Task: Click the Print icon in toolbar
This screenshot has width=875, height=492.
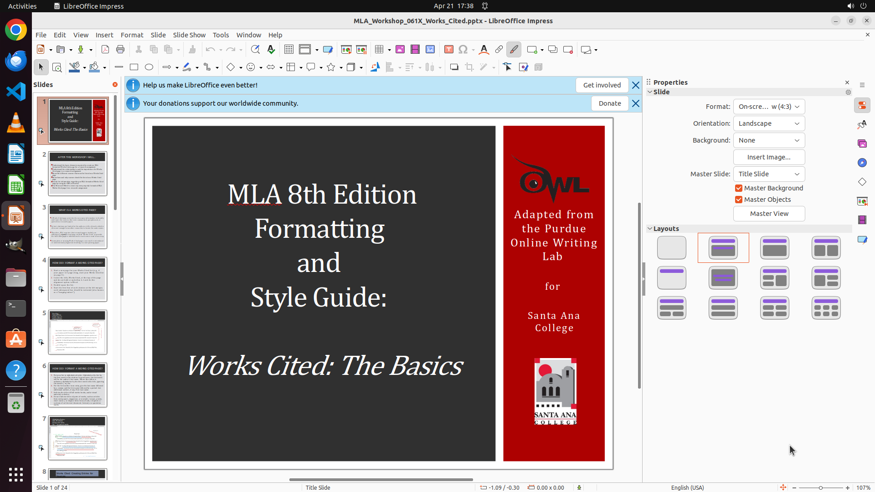Action: pos(120,50)
